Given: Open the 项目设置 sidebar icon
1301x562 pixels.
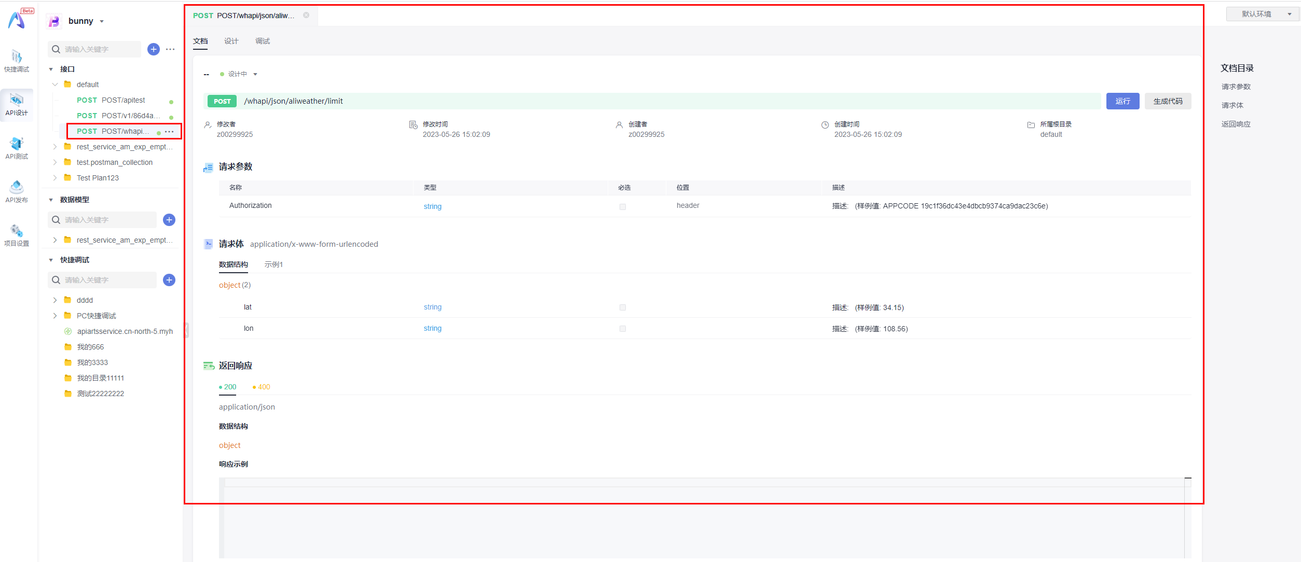Looking at the screenshot, I should point(17,235).
